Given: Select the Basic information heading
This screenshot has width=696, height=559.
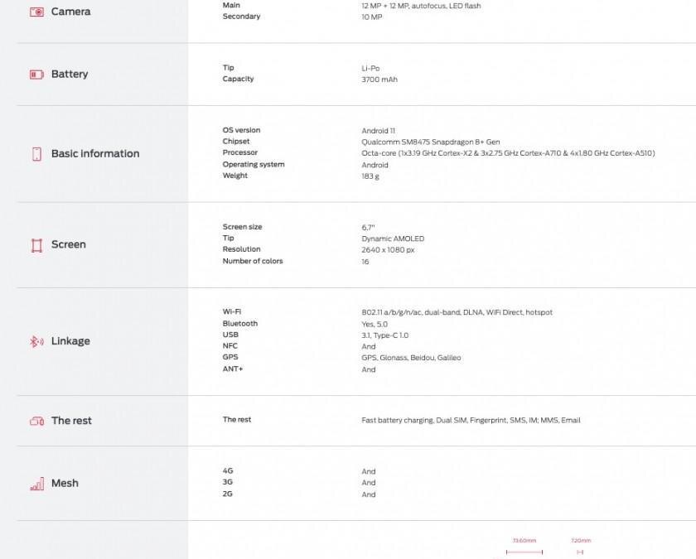Looking at the screenshot, I should [95, 154].
